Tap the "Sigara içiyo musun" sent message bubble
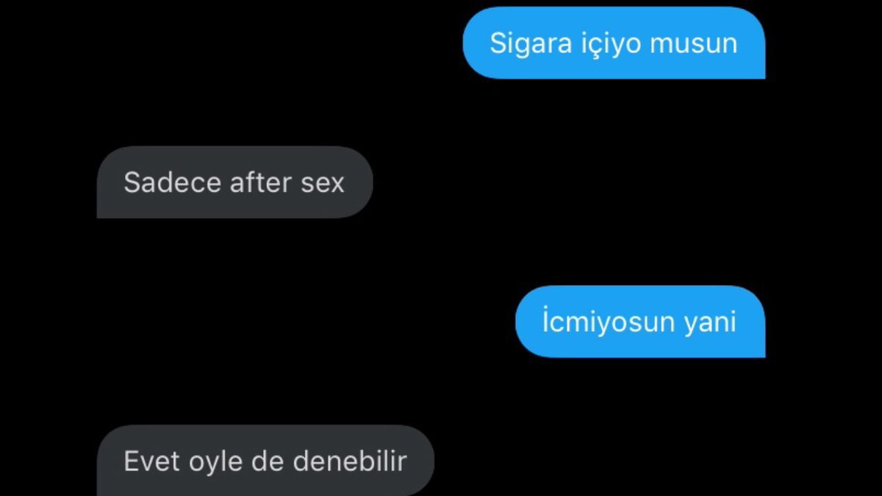The width and height of the screenshot is (882, 496). point(614,43)
